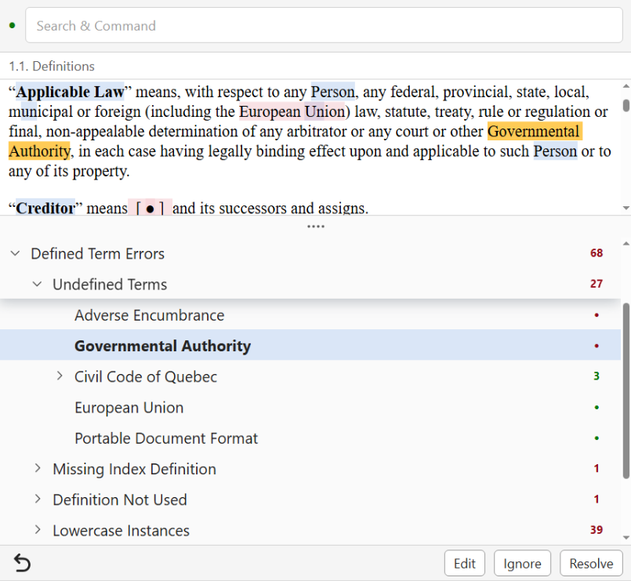Viewport: 631px width, 581px height.
Task: Click the bold Creditor defined term
Action: pos(45,208)
